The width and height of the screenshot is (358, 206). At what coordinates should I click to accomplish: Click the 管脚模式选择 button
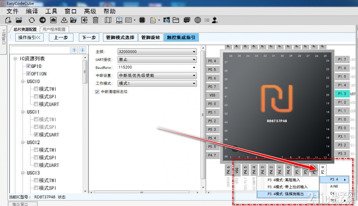(x=120, y=37)
